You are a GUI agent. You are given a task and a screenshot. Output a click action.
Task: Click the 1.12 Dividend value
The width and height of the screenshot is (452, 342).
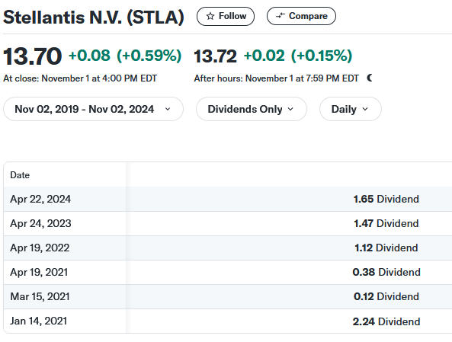[386, 248]
